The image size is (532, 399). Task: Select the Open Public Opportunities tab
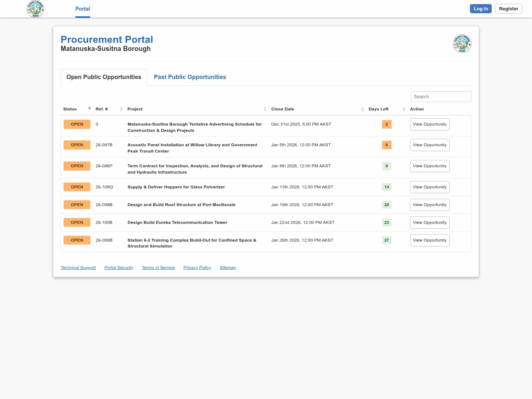point(104,77)
